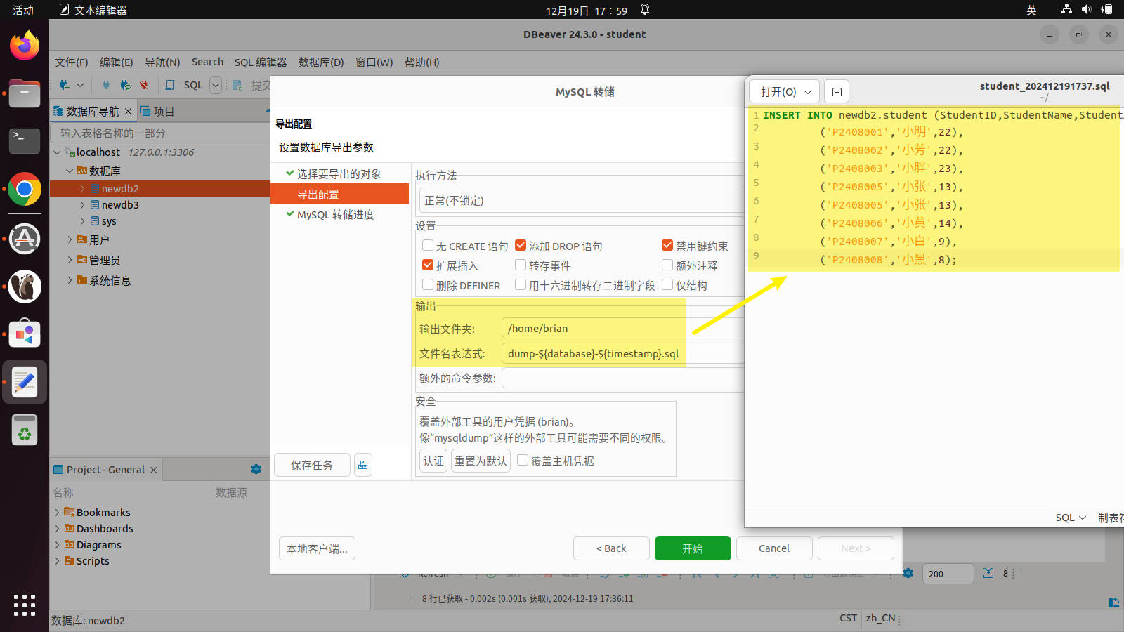
Task: Click the connect plug icon in toolbar
Action: click(106, 85)
